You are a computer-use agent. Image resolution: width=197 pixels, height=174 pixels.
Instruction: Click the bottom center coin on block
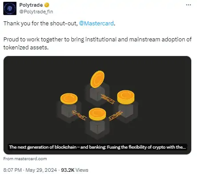[97, 114]
